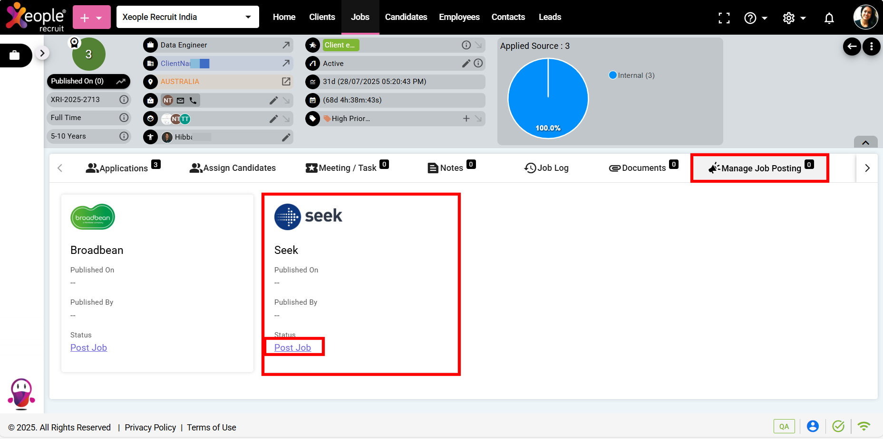Show more tabs with right chevron
Image resolution: width=883 pixels, height=439 pixels.
tap(867, 168)
